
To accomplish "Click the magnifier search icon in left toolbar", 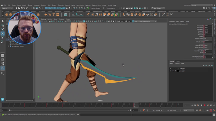I will click(3, 73).
